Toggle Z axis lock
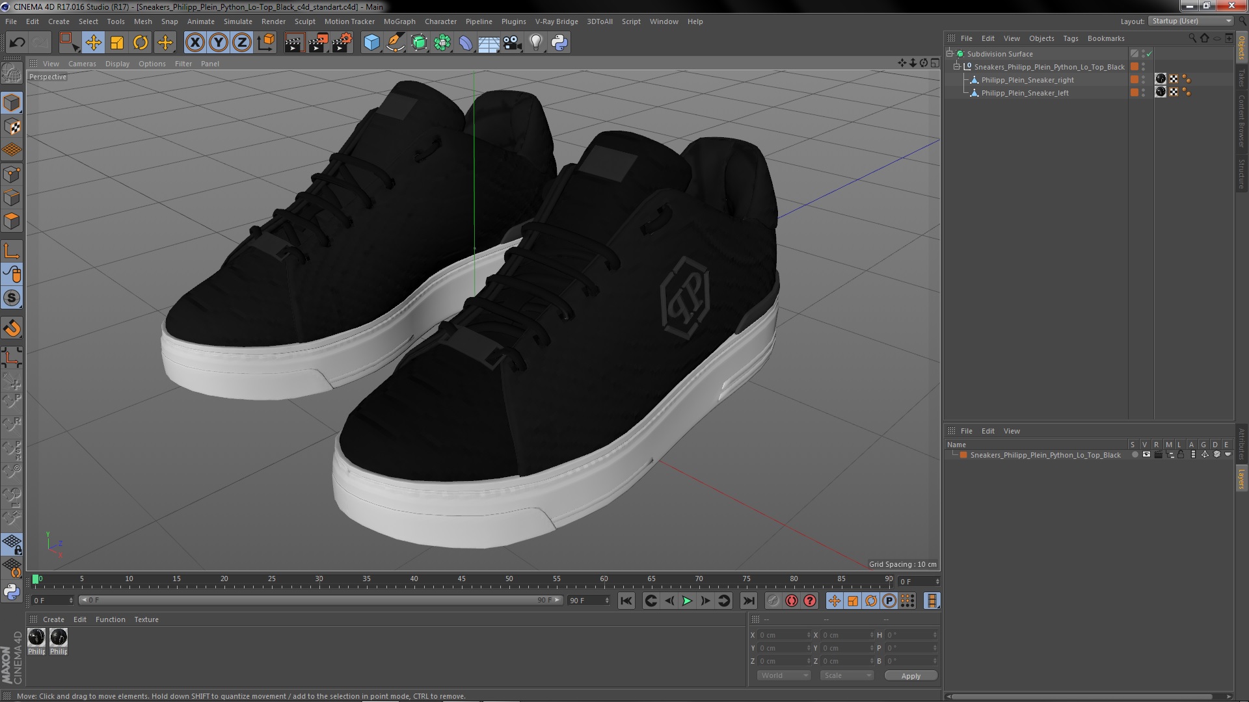The image size is (1249, 702). point(242,43)
